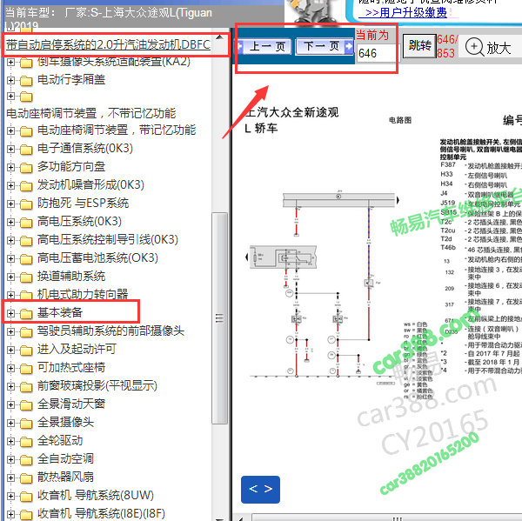The height and width of the screenshot is (521, 522).
Task: Click the folder icon for 基本装备
Action: point(26,314)
